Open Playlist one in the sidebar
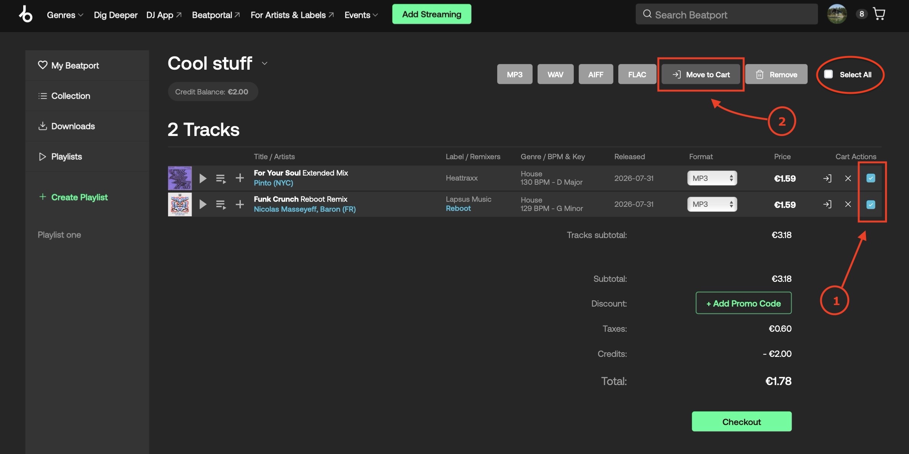The width and height of the screenshot is (909, 454). click(59, 235)
